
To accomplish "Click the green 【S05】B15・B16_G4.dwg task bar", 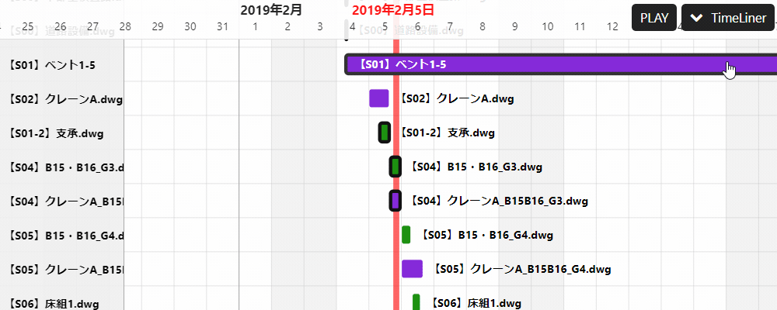I will click(x=406, y=235).
